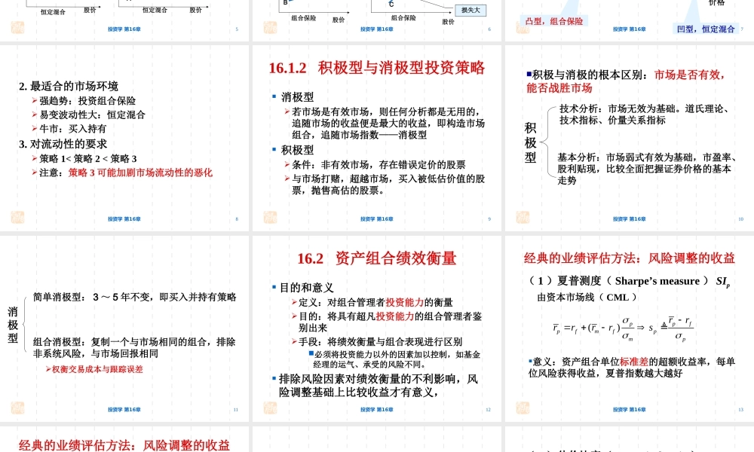Open the slide 6 preview thumbnail

coord(377,15)
